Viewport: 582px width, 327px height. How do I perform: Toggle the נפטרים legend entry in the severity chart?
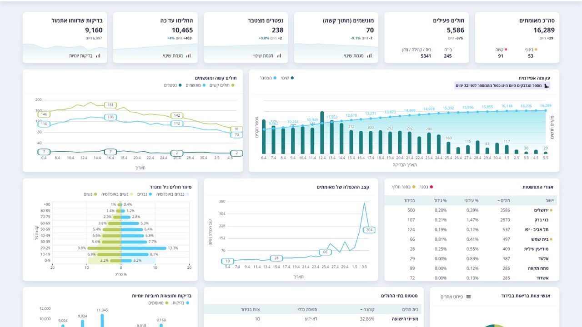(x=173, y=85)
